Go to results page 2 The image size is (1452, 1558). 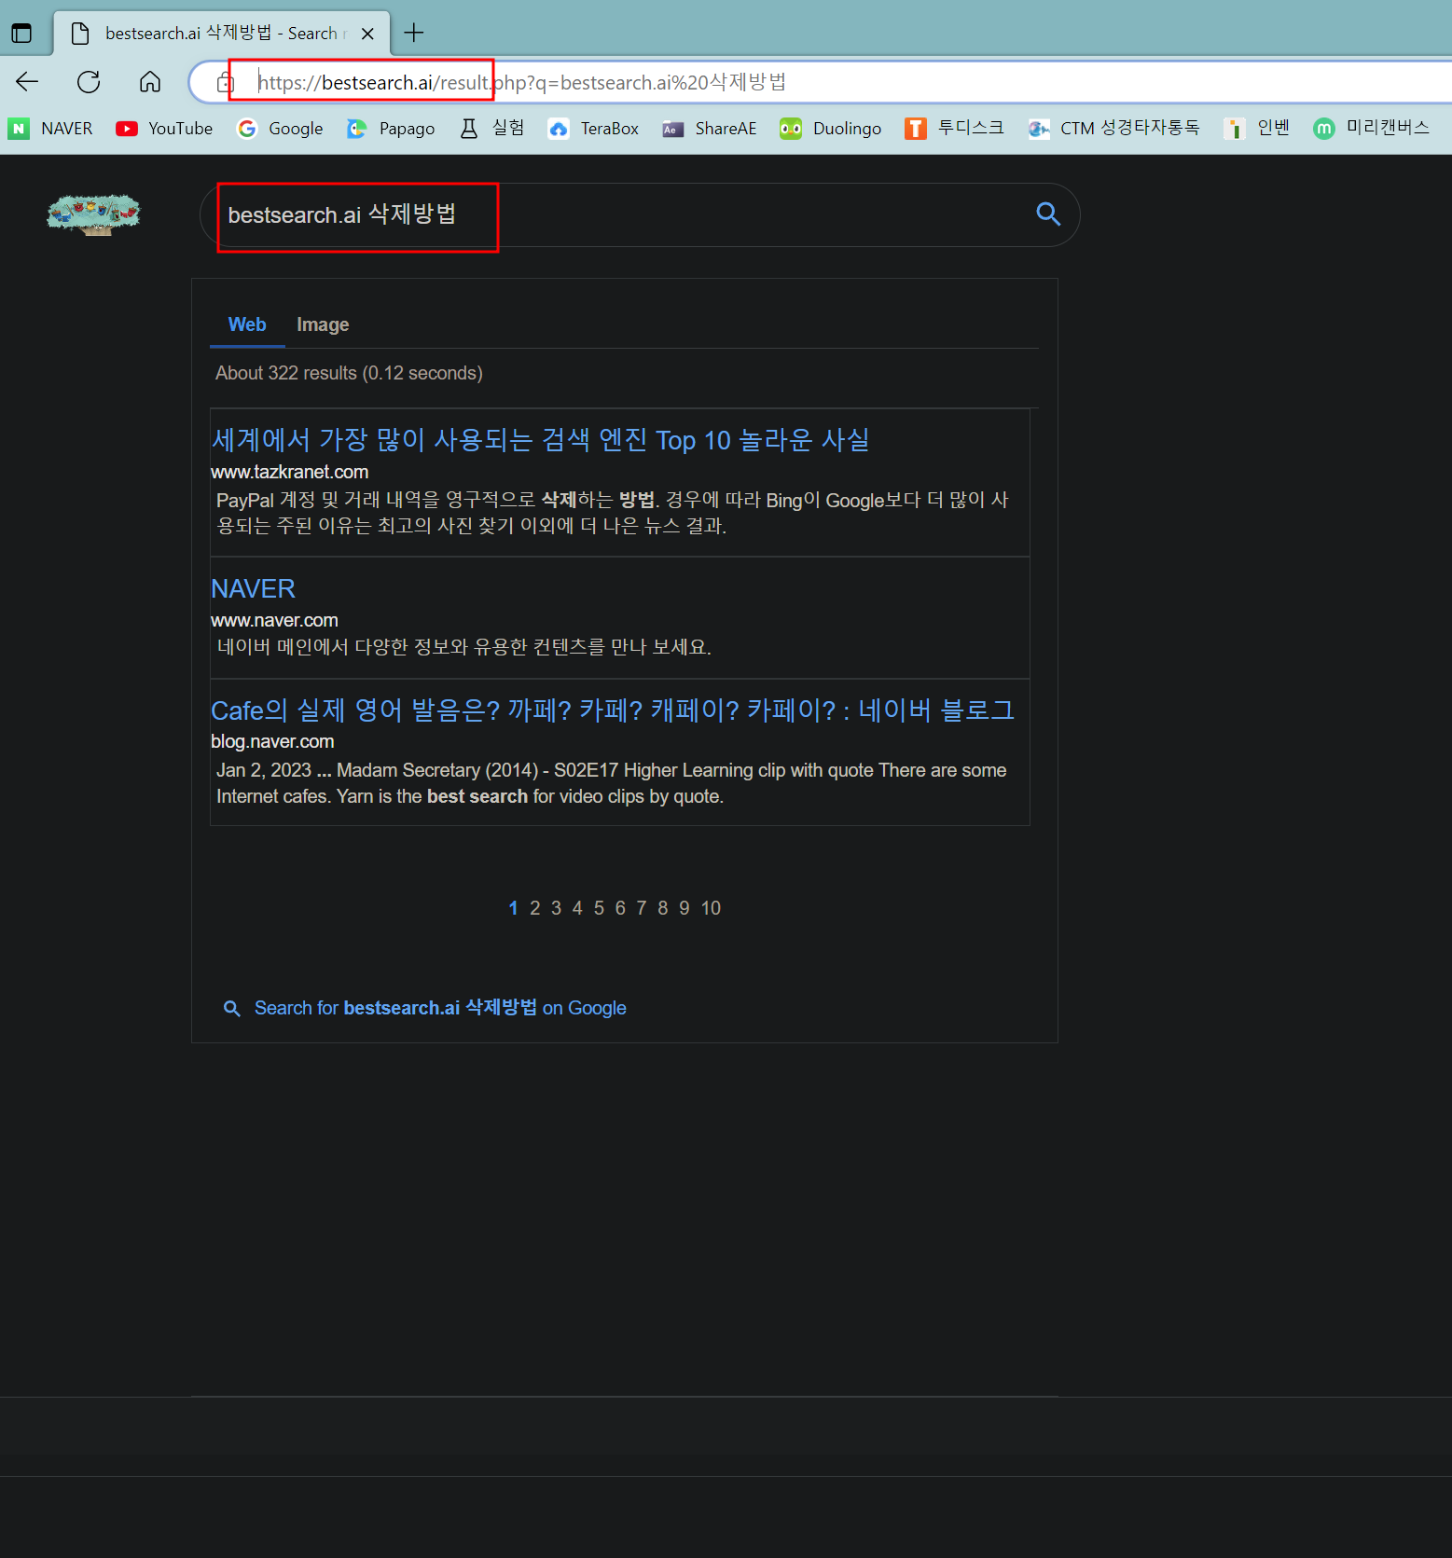(x=534, y=908)
